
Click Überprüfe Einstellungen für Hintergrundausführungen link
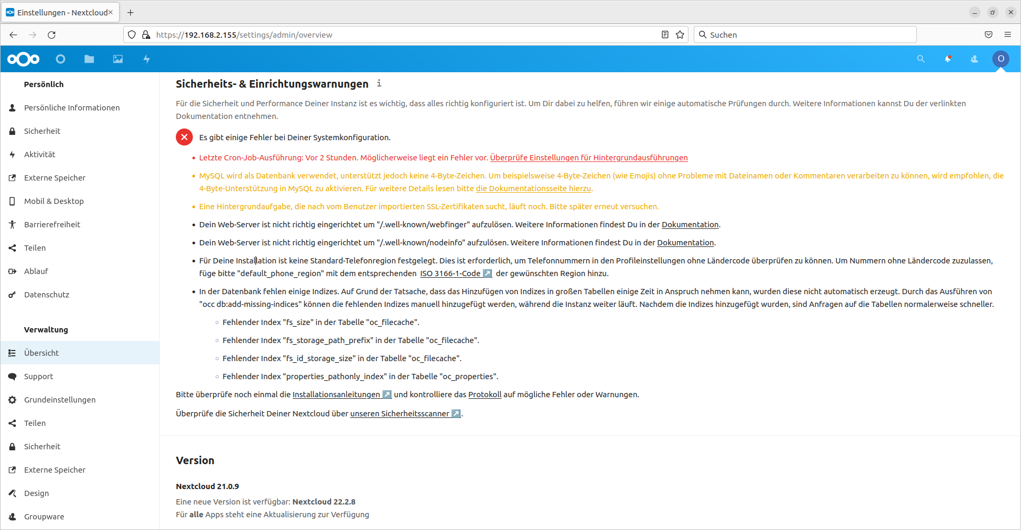click(589, 158)
